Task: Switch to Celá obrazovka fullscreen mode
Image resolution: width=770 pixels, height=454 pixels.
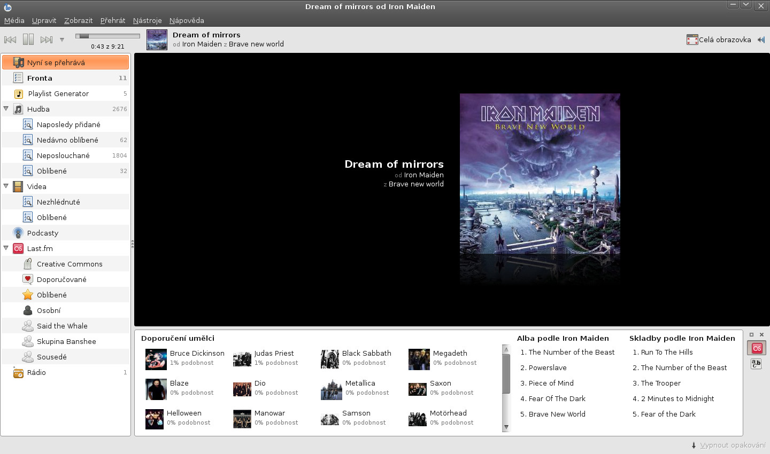Action: click(719, 40)
